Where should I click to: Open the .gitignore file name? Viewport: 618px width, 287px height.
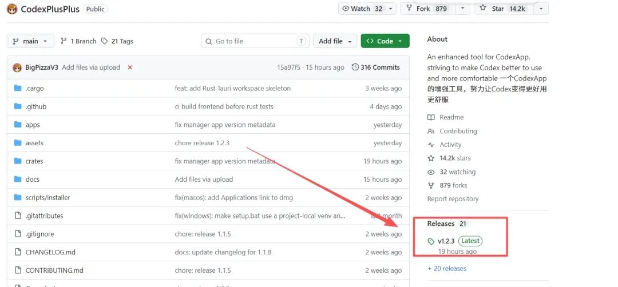pyautogui.click(x=40, y=234)
